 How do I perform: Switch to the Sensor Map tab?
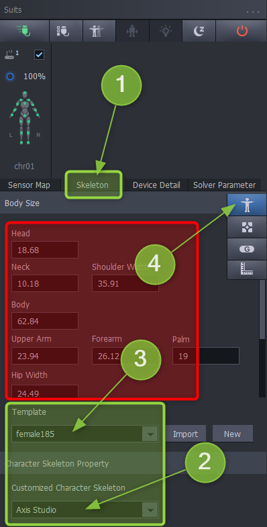coord(30,185)
